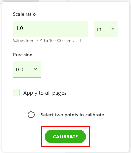Image resolution: width=131 pixels, height=153 pixels.
Task: Open the Precision 0.01 dropdown
Action: tap(27, 69)
